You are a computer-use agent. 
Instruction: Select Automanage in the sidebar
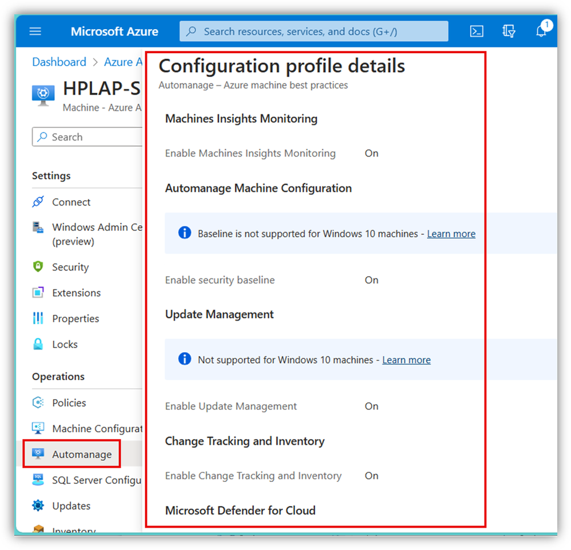[82, 455]
